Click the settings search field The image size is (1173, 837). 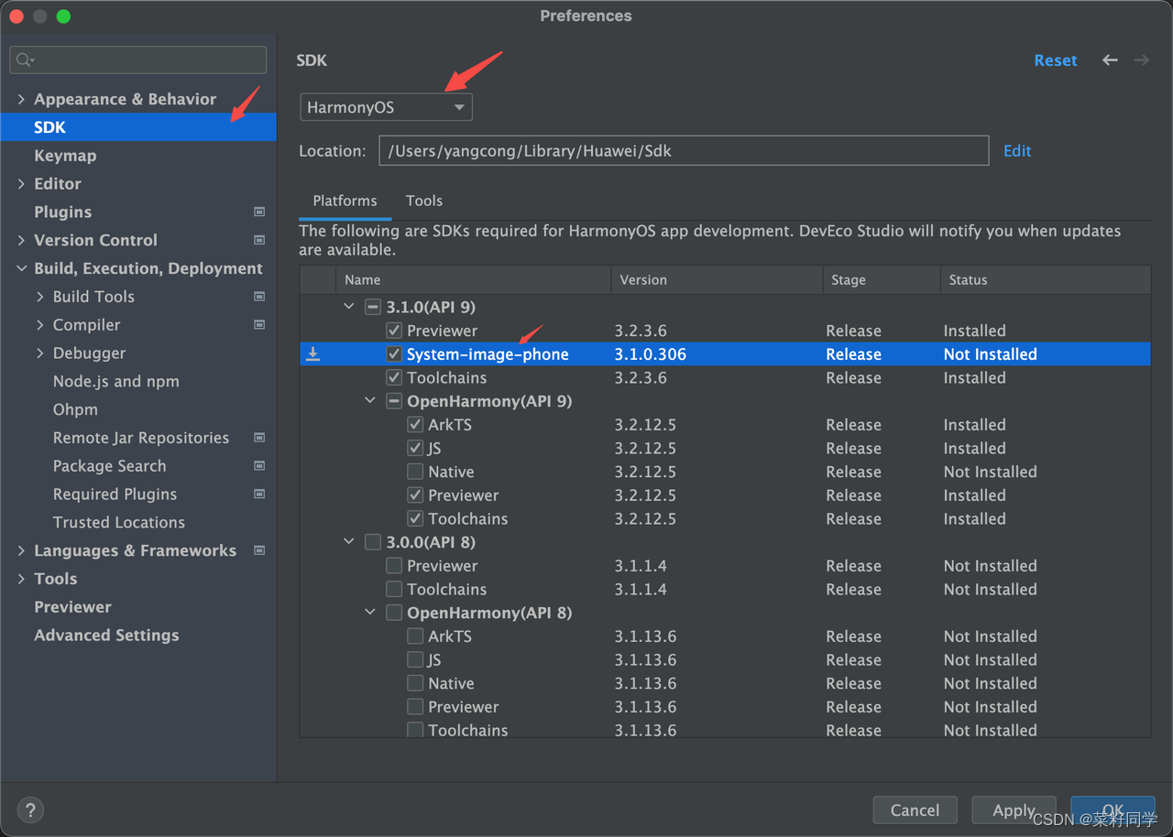(138, 60)
